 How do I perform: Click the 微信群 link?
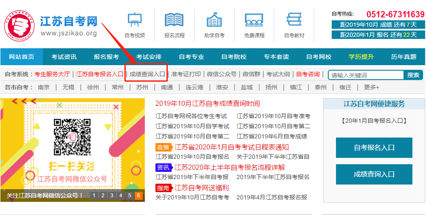click(x=251, y=74)
